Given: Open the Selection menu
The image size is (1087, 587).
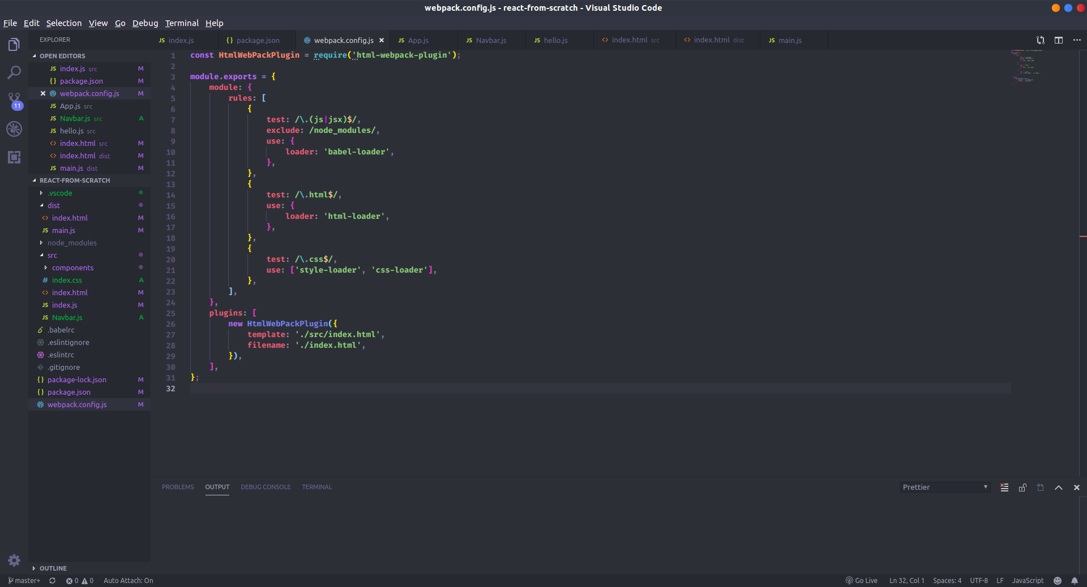Looking at the screenshot, I should pos(64,23).
